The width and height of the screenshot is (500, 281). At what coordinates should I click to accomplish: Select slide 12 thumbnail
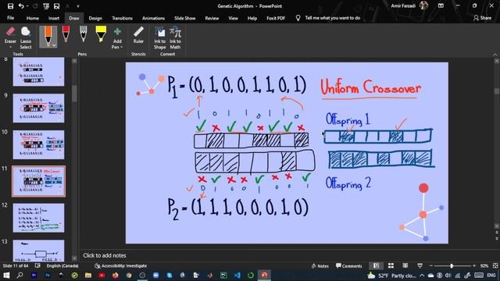pyautogui.click(x=38, y=218)
